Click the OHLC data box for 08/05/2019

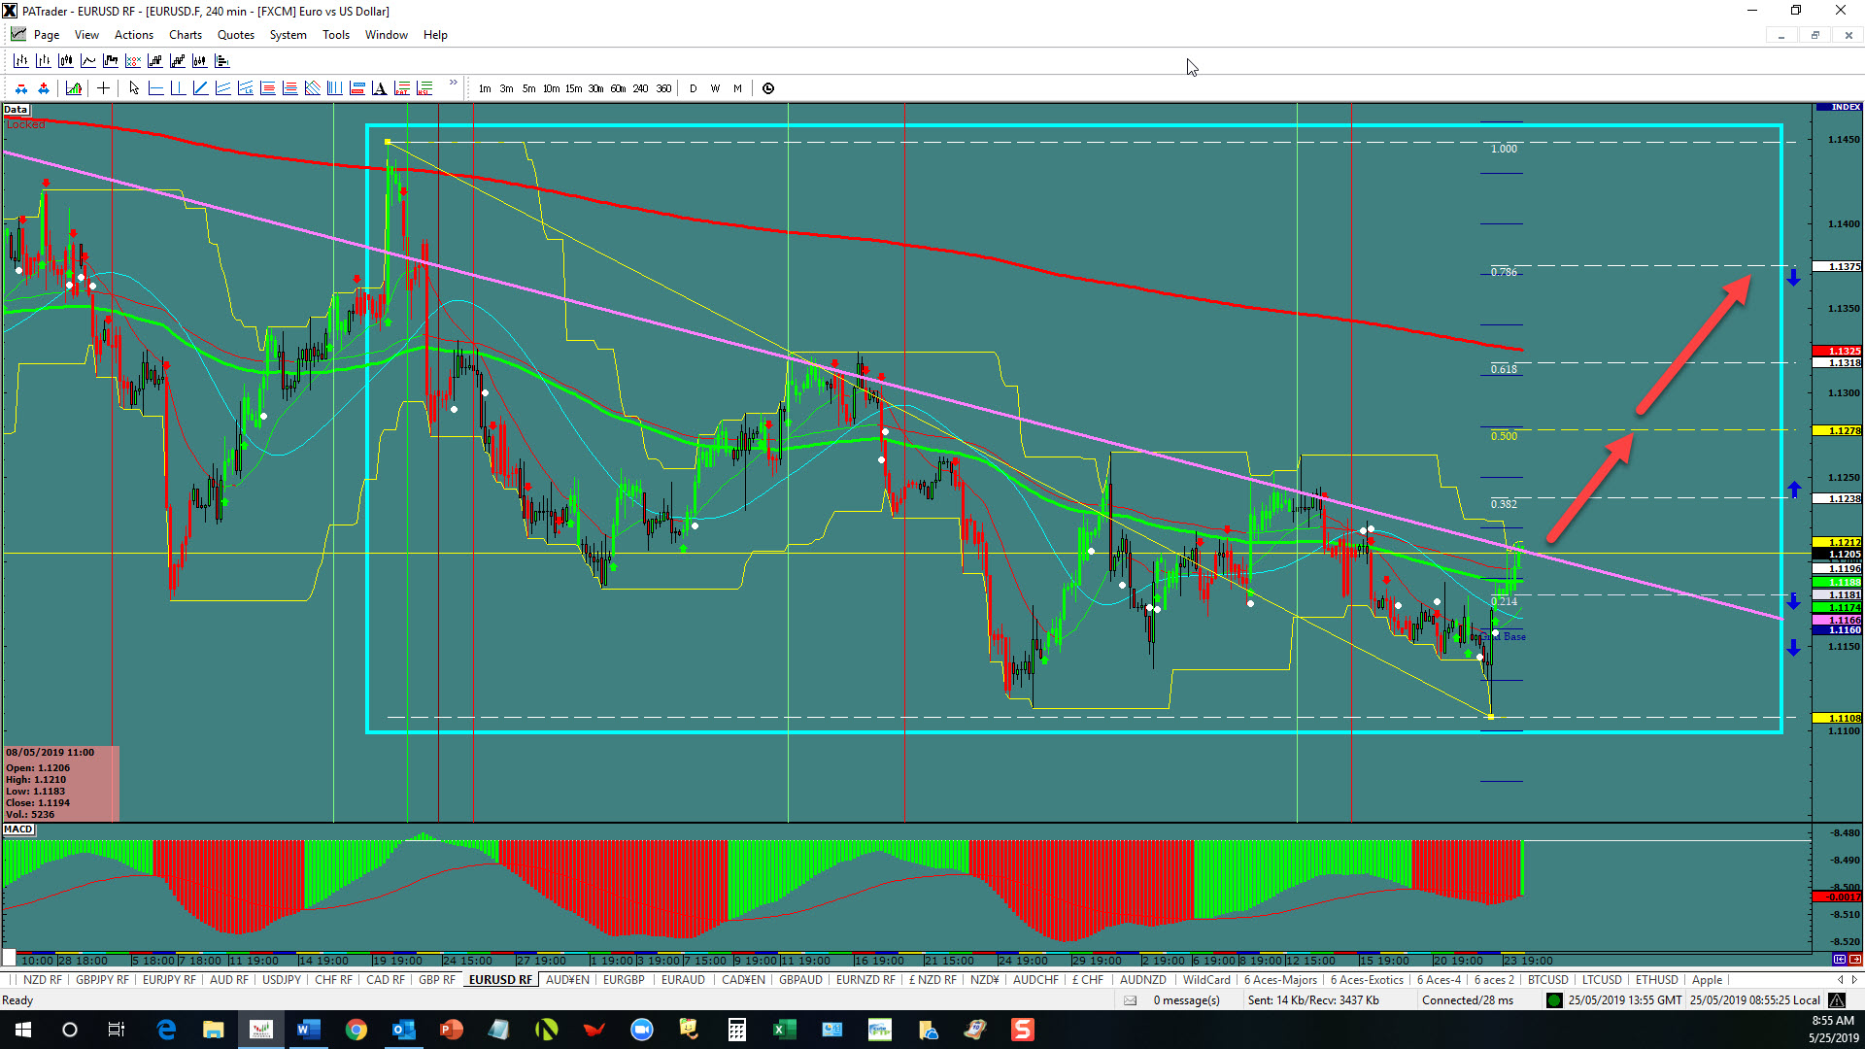click(61, 784)
